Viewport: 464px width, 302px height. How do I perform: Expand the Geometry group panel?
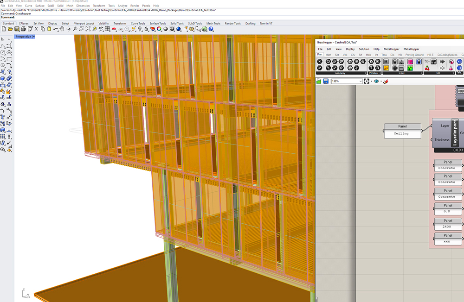366,73
